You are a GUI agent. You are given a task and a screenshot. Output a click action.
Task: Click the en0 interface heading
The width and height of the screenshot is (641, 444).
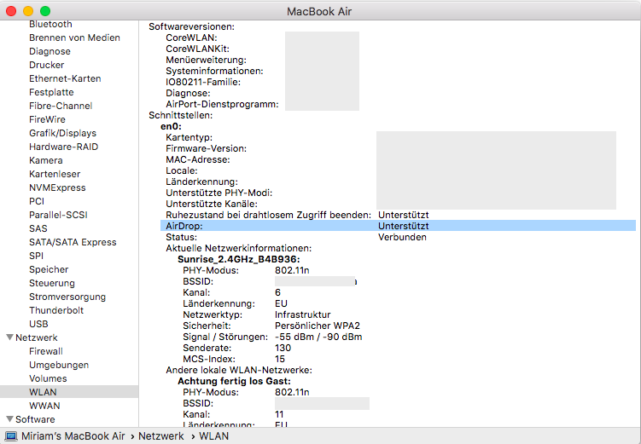(x=171, y=126)
